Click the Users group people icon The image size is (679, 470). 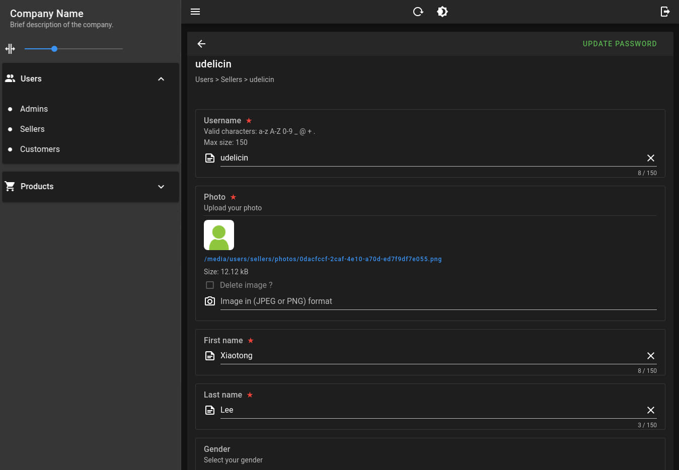10,79
